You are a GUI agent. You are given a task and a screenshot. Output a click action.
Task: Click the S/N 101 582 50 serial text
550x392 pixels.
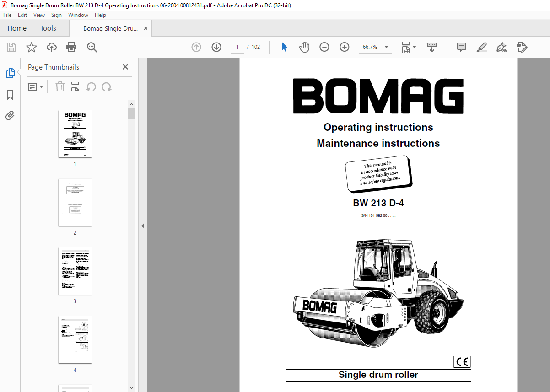(x=378, y=215)
